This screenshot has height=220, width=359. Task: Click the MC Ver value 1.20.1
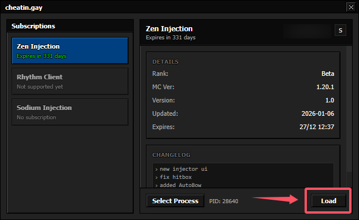[x=325, y=87]
